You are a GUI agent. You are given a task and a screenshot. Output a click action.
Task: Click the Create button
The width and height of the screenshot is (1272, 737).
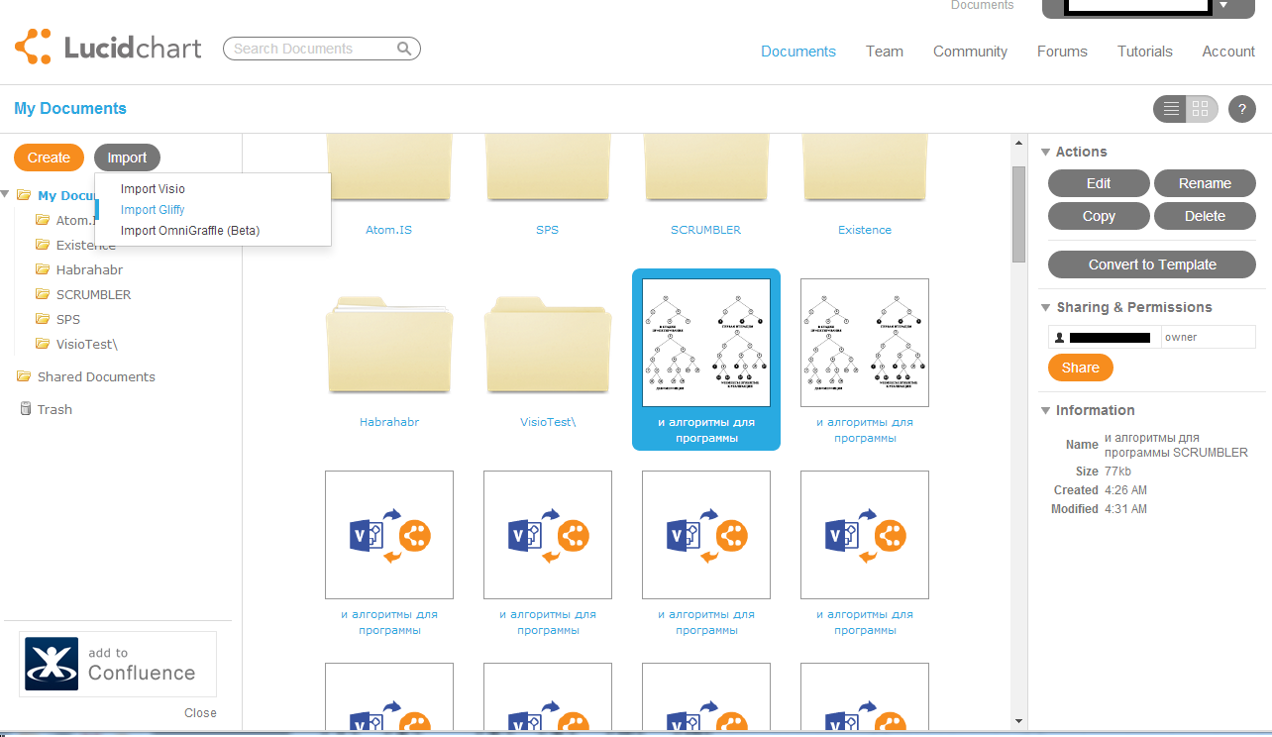coord(49,158)
